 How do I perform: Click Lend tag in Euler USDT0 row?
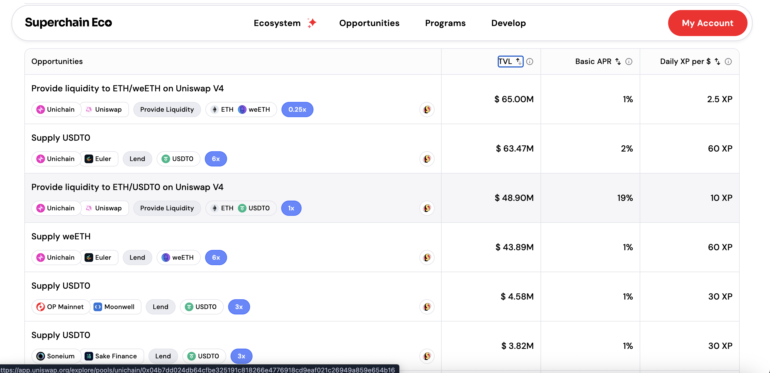pyautogui.click(x=137, y=159)
